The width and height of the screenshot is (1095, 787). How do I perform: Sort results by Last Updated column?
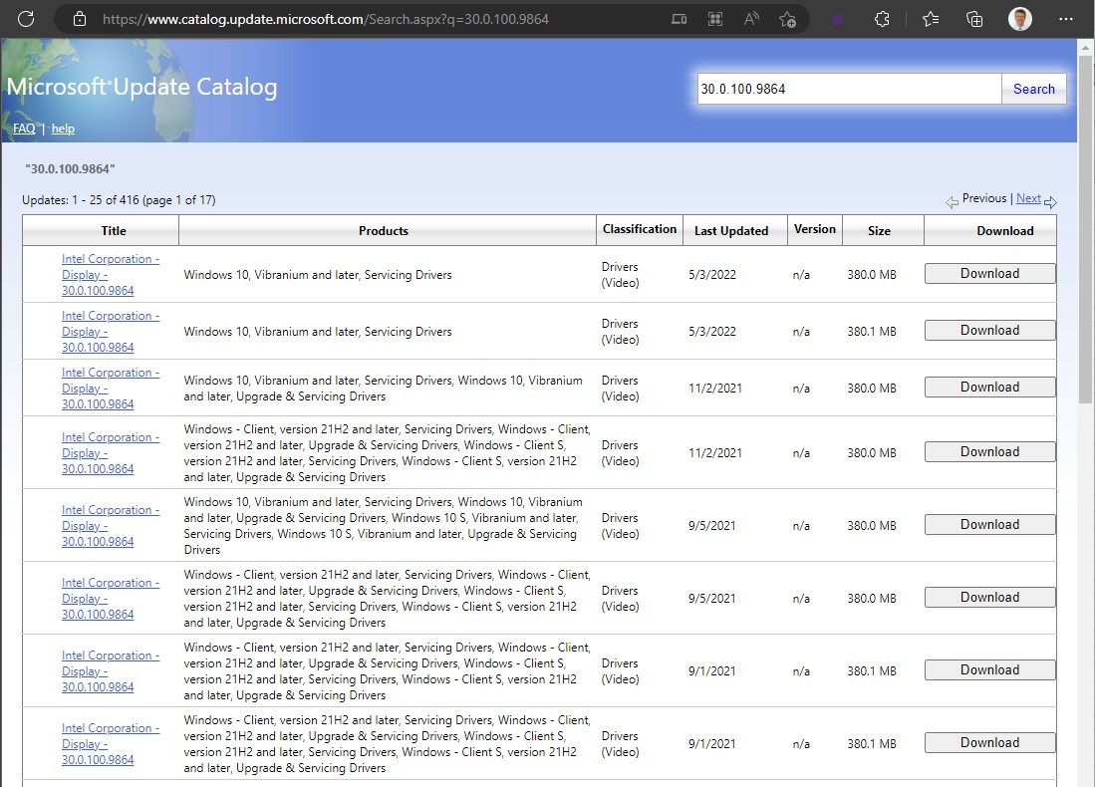coord(730,230)
